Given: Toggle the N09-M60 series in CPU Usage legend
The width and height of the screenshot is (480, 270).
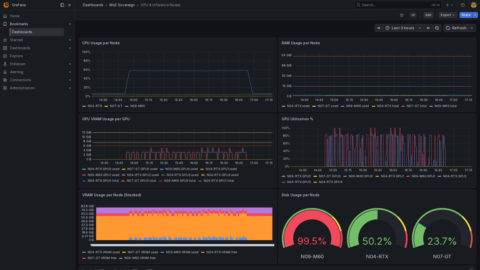Looking at the screenshot, I should 137,106.
